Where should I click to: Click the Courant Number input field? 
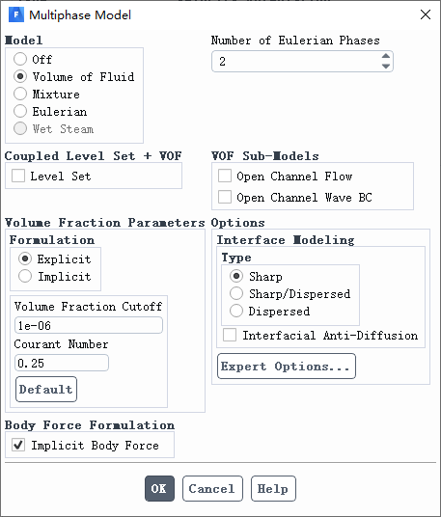[x=62, y=363]
